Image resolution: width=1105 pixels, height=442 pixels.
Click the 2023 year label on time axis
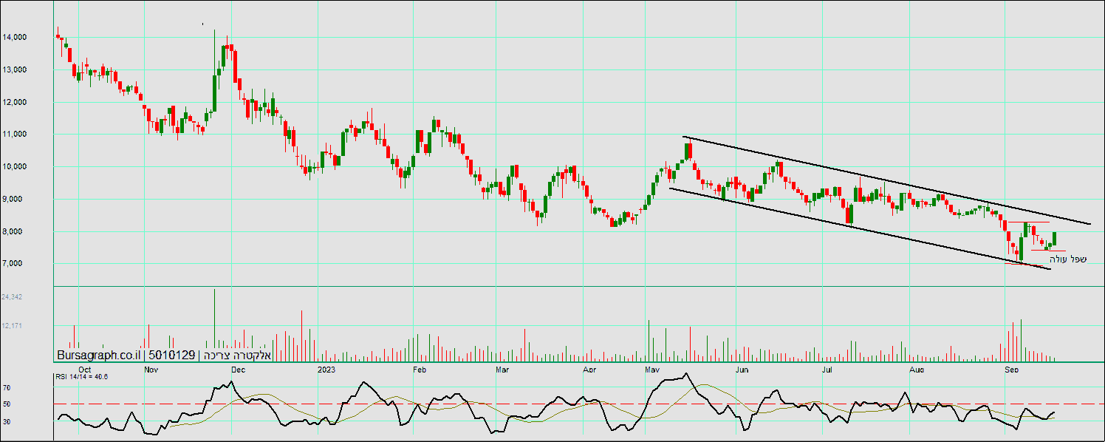click(x=326, y=368)
